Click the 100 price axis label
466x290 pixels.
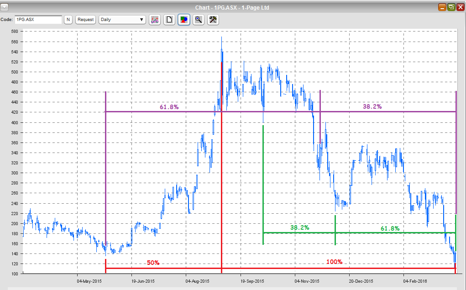click(15, 274)
